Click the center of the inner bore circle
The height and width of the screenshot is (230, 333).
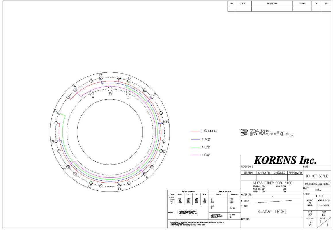tap(110, 132)
